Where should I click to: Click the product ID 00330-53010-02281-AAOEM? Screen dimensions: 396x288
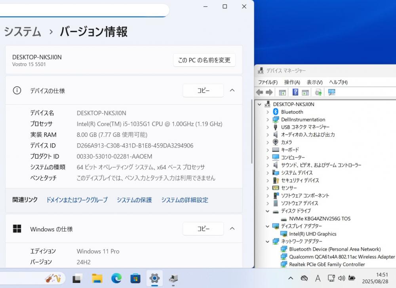pos(114,156)
